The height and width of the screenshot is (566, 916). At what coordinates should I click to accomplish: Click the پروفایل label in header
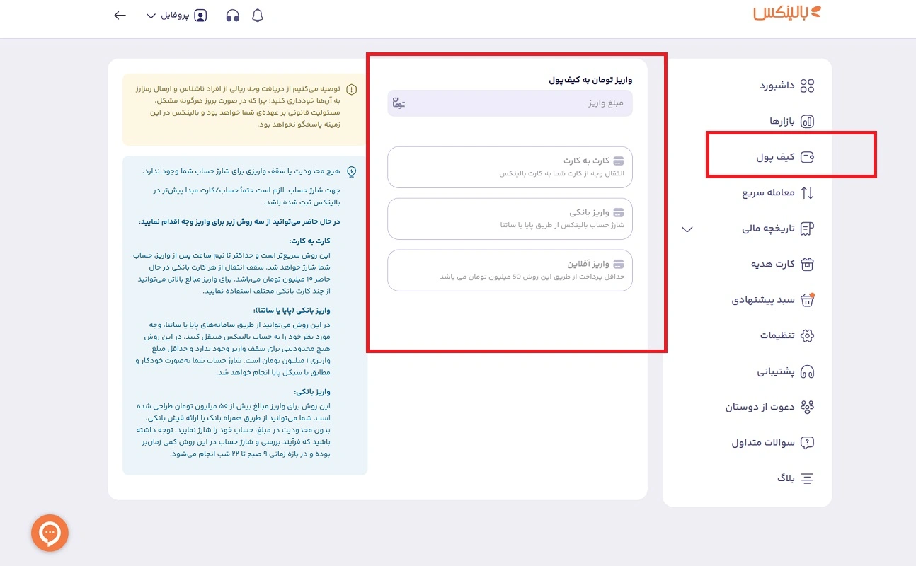[x=174, y=16]
